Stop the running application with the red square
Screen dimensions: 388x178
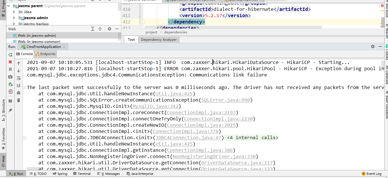pos(10,62)
